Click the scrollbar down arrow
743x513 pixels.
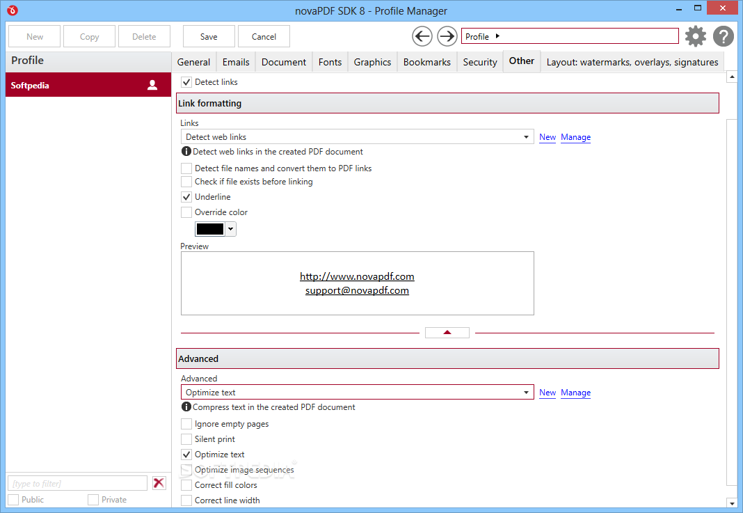(732, 503)
